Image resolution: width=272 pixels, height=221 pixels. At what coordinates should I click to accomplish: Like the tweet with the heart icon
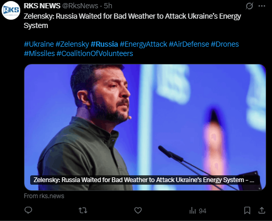138,211
